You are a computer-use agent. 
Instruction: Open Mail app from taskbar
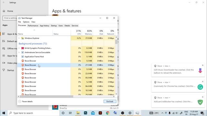tap(93, 113)
